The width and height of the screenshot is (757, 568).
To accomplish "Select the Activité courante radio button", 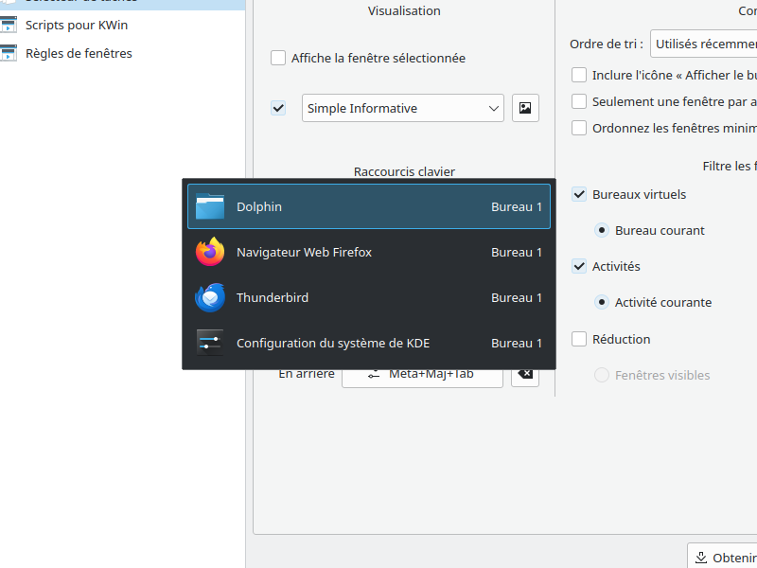I will (602, 302).
